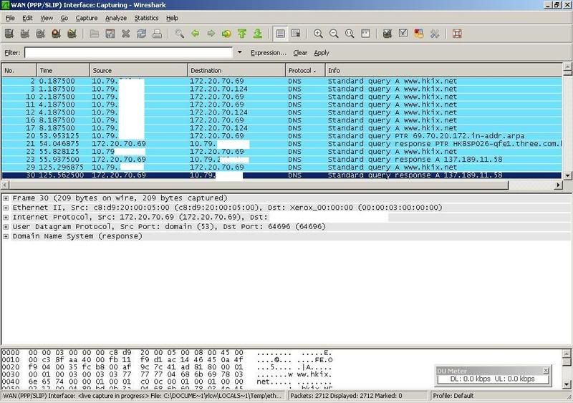The height and width of the screenshot is (403, 573).
Task: Open the Go menu
Action: pos(64,18)
